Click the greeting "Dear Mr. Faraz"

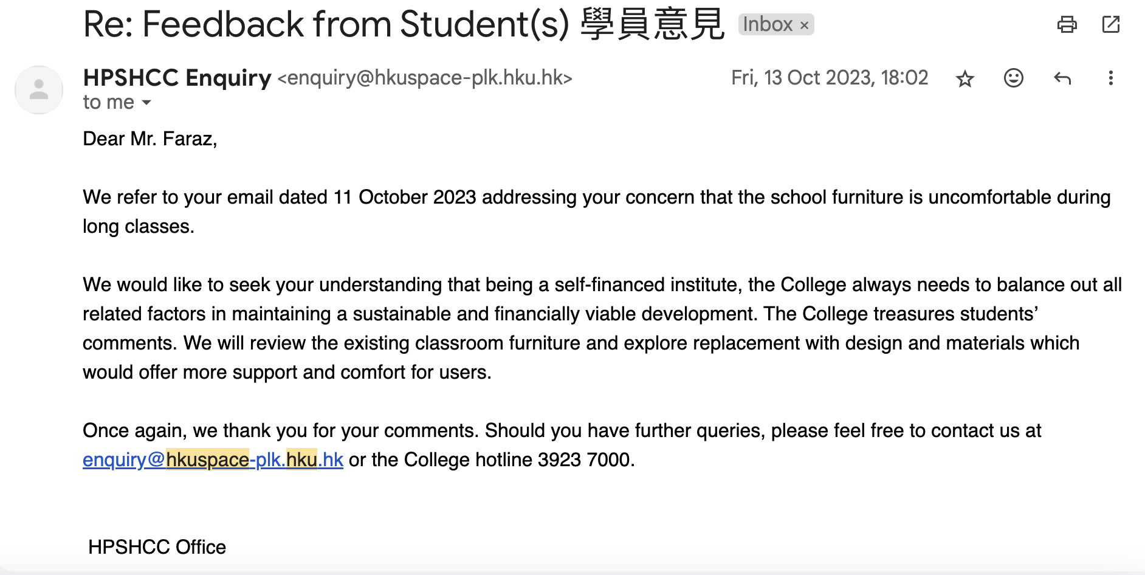(150, 139)
